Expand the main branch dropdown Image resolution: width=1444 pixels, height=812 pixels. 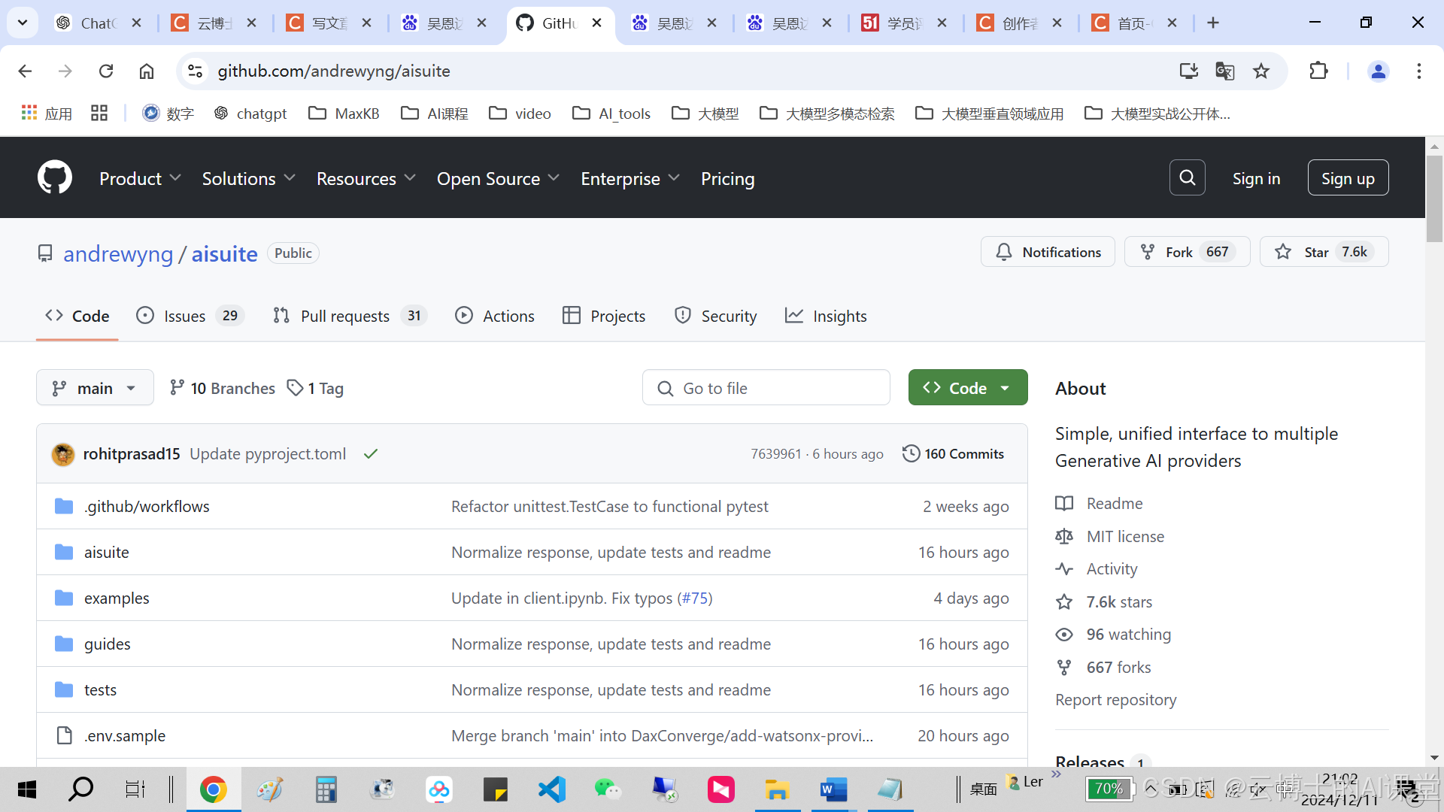[95, 388]
